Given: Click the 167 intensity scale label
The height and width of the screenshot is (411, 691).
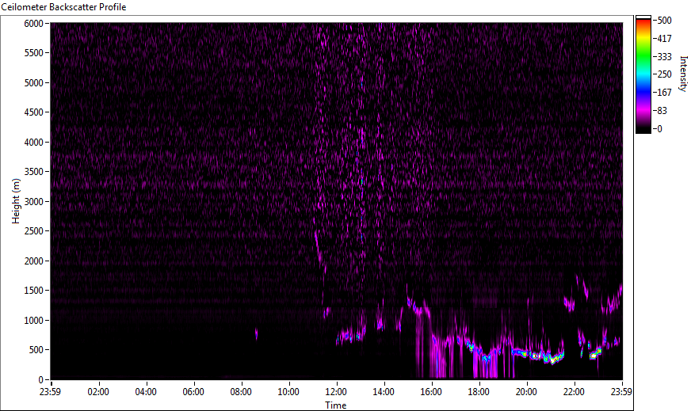Looking at the screenshot, I should tap(664, 93).
